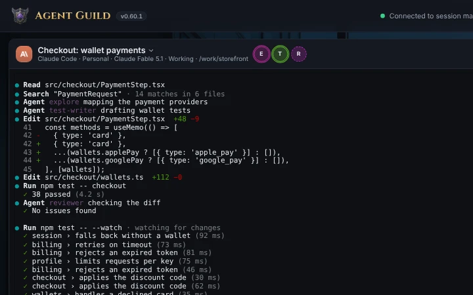473x295 pixels.
Task: Click the Connected to session status text
Action: [431, 16]
